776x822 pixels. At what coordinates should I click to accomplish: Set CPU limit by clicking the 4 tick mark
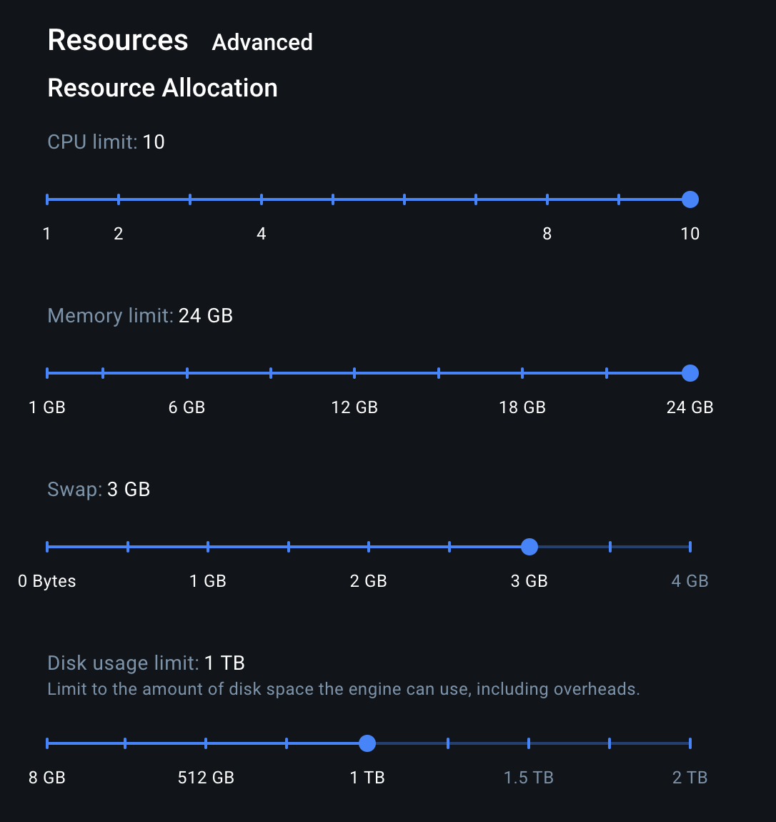click(262, 199)
